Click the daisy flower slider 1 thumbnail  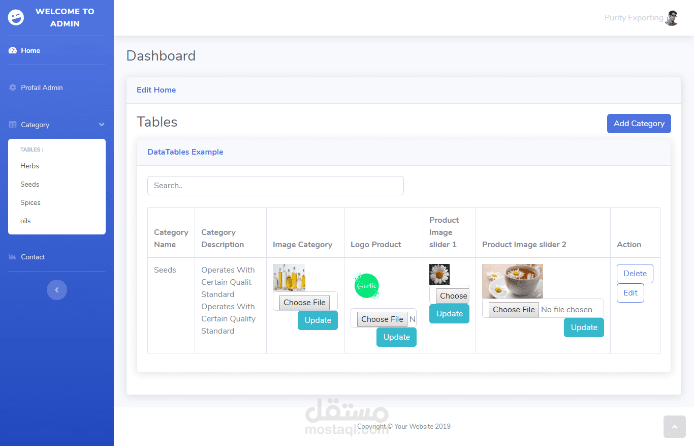click(x=439, y=274)
